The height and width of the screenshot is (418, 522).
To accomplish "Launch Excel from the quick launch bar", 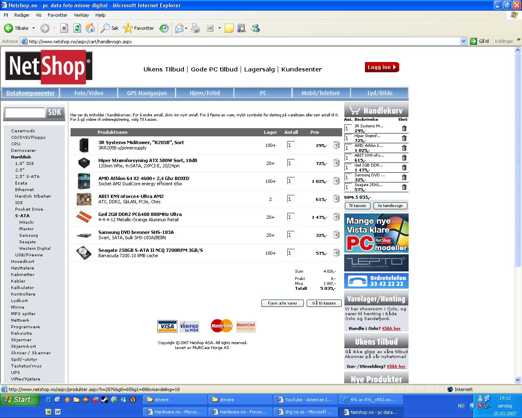I will coord(48,412).
